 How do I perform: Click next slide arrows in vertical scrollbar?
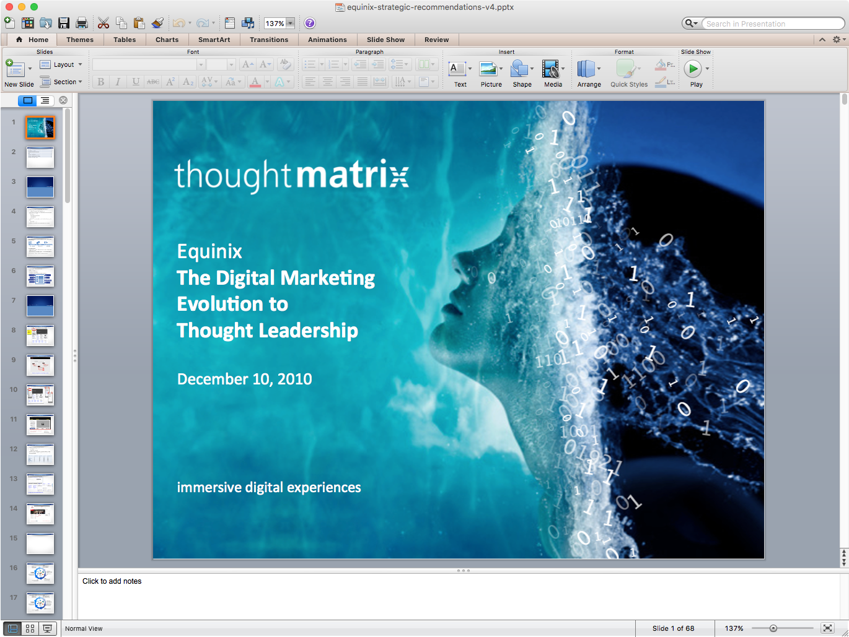click(x=843, y=562)
